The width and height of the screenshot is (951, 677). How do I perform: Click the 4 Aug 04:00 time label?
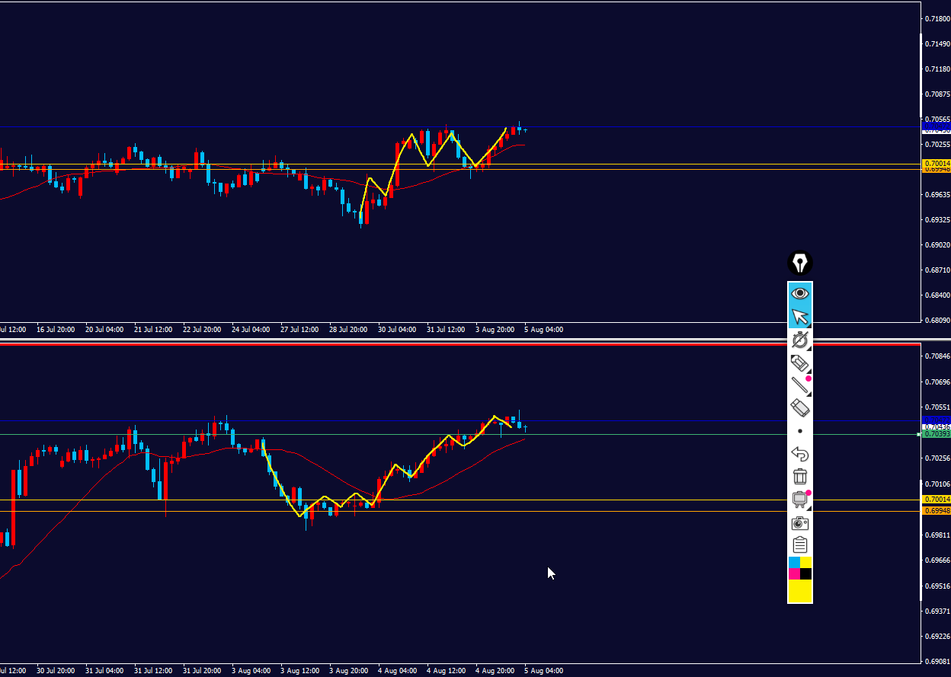[397, 671]
